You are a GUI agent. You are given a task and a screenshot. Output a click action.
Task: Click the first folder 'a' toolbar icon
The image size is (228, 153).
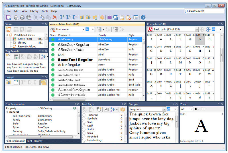coord(82,17)
